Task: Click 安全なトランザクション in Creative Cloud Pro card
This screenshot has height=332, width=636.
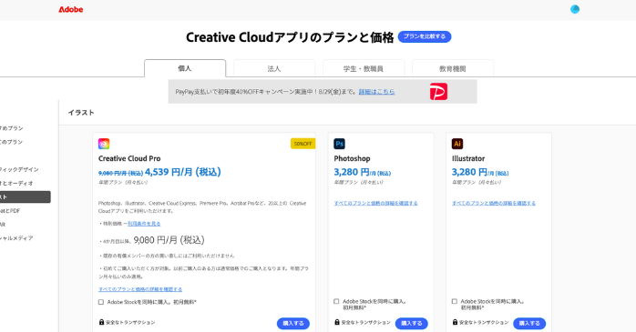Action: [130, 322]
